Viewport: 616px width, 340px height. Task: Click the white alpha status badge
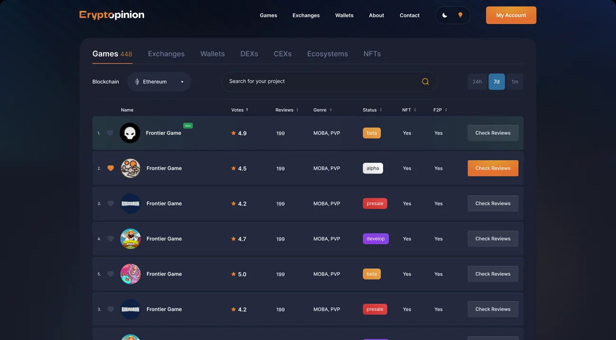point(373,168)
